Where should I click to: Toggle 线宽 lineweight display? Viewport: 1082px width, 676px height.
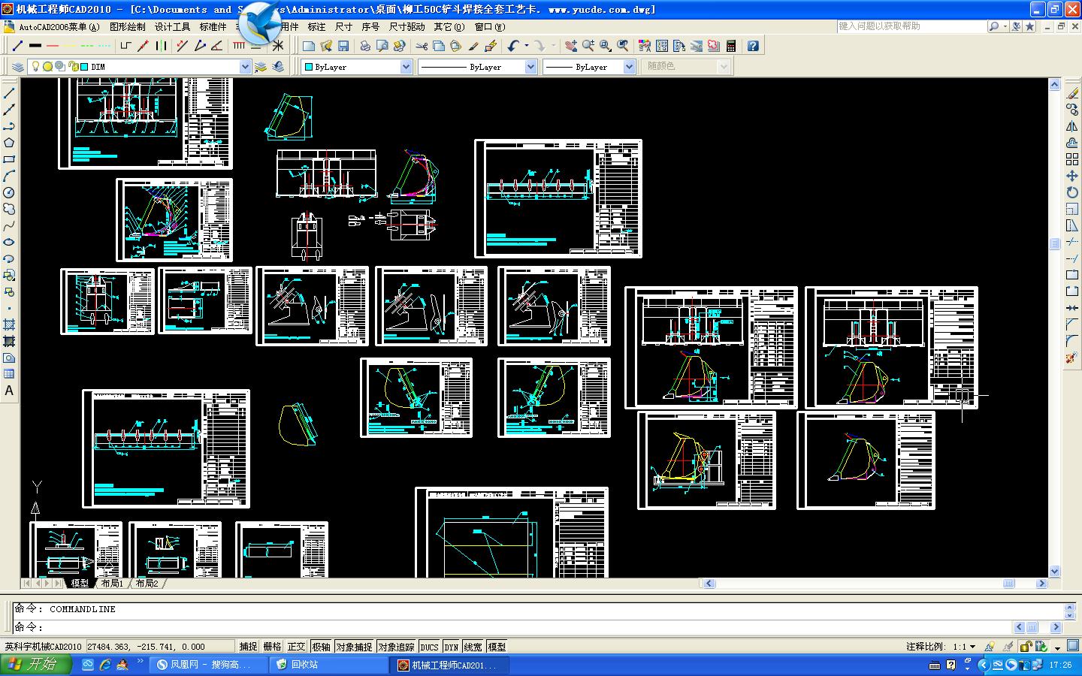click(x=473, y=647)
